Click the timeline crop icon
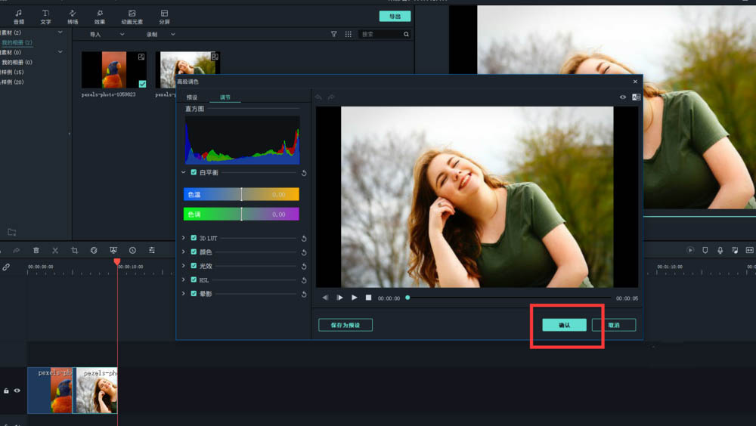This screenshot has width=756, height=426. click(x=74, y=251)
